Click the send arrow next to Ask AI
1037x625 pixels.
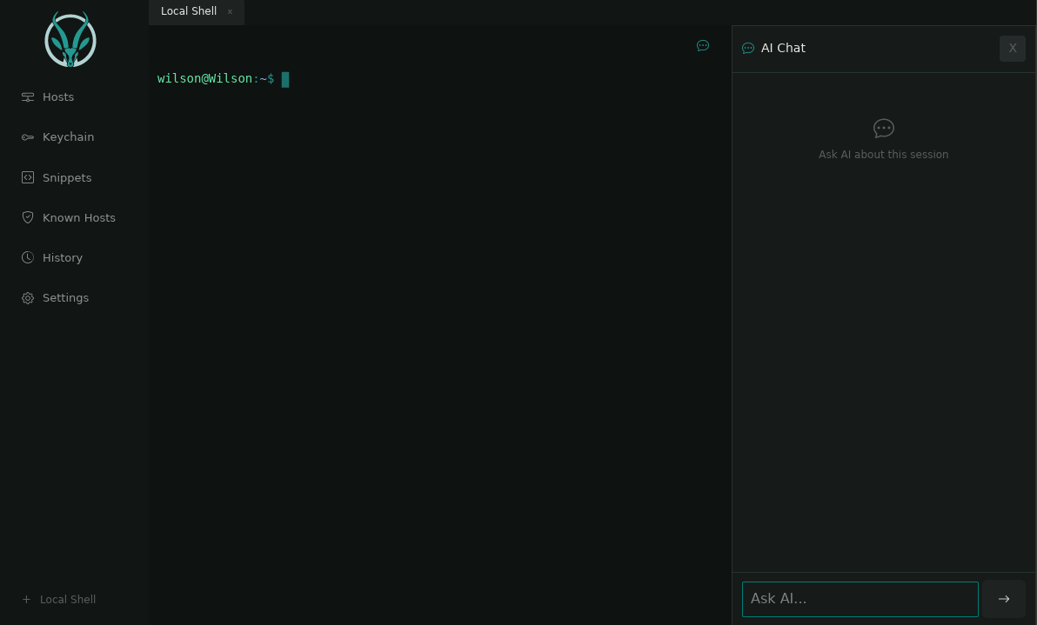pos(1004,599)
